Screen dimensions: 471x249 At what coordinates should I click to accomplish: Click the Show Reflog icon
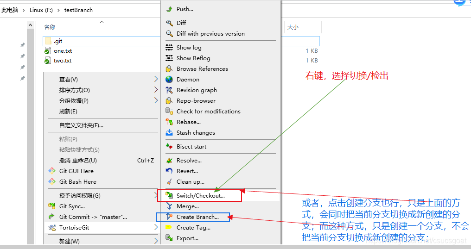click(169, 58)
